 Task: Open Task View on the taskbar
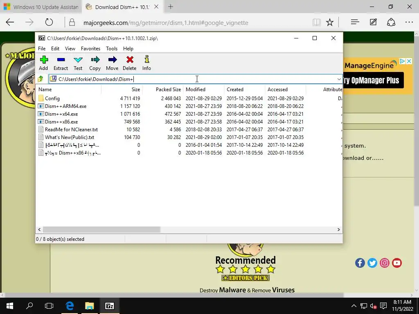[x=49, y=306]
